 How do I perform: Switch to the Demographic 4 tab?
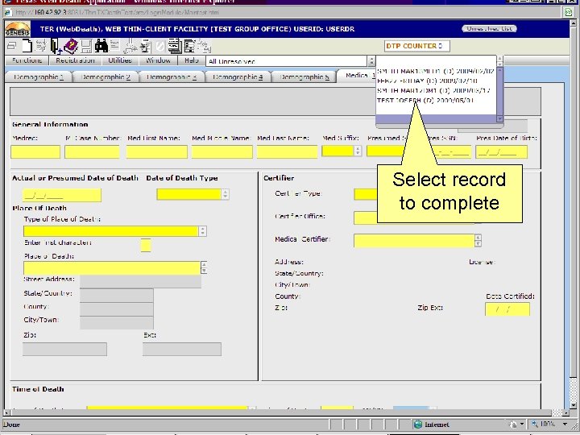pyautogui.click(x=238, y=77)
